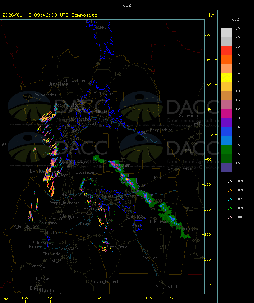Click the Carmensa map label
Viewport: 254px width, 303px height.
pyautogui.click(x=136, y=226)
